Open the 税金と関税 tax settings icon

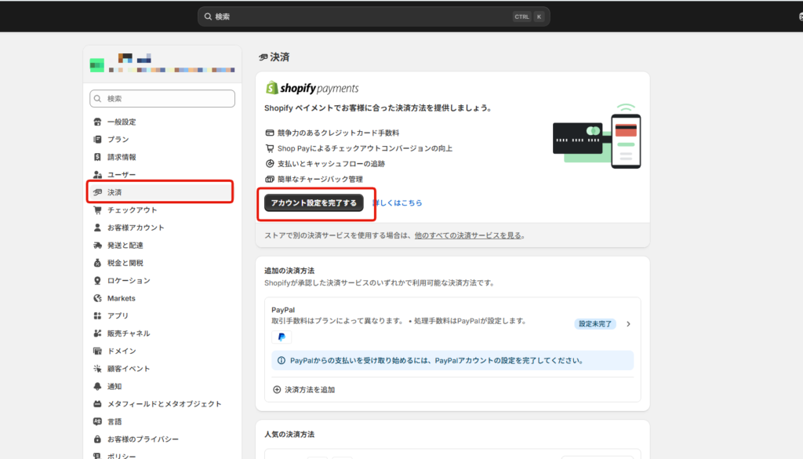(x=97, y=262)
